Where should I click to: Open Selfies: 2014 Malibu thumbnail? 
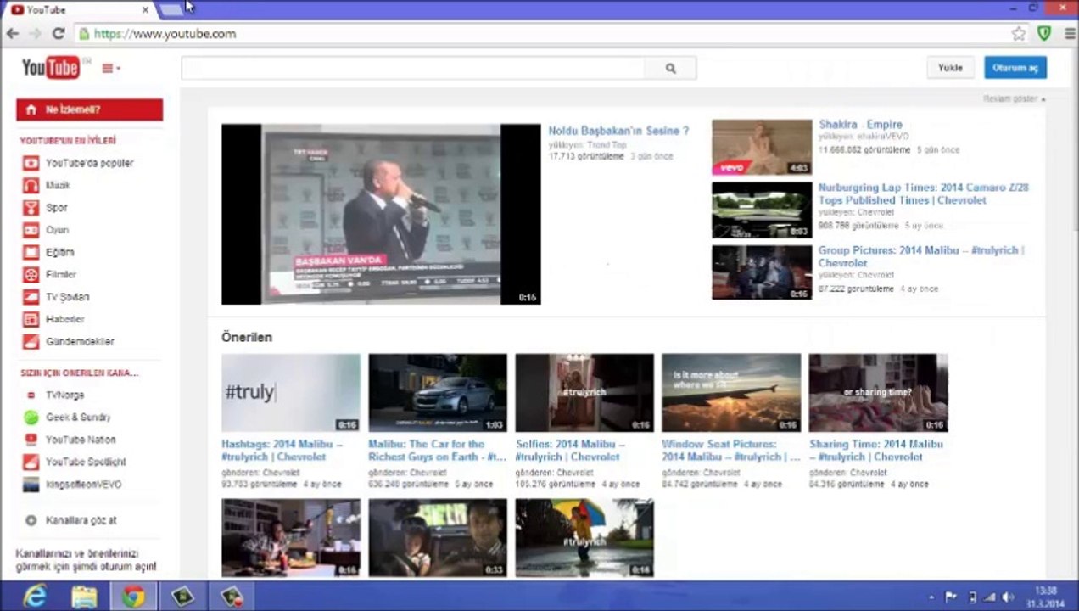tap(584, 393)
